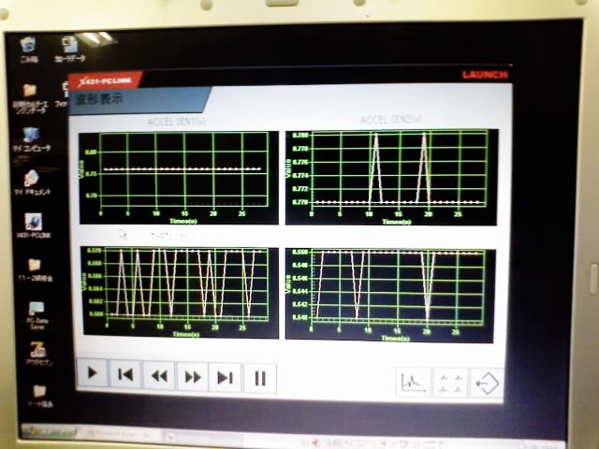Viewport: 599px width, 449px height.
Task: Open the waveform graph view icon
Action: (414, 382)
